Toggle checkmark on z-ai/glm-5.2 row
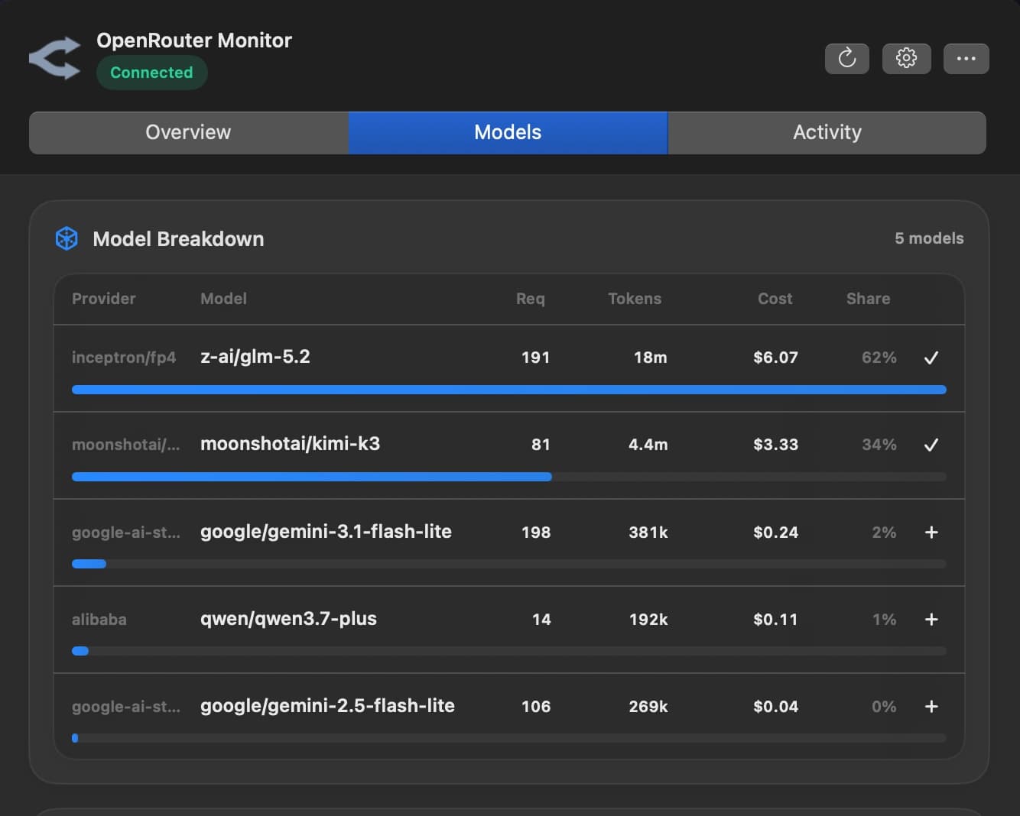Image resolution: width=1020 pixels, height=816 pixels. 931,358
